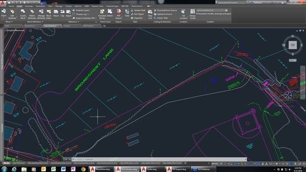Switch to the Manage ribbon tab
The width and height of the screenshot is (306, 172).
[x=59, y=6]
